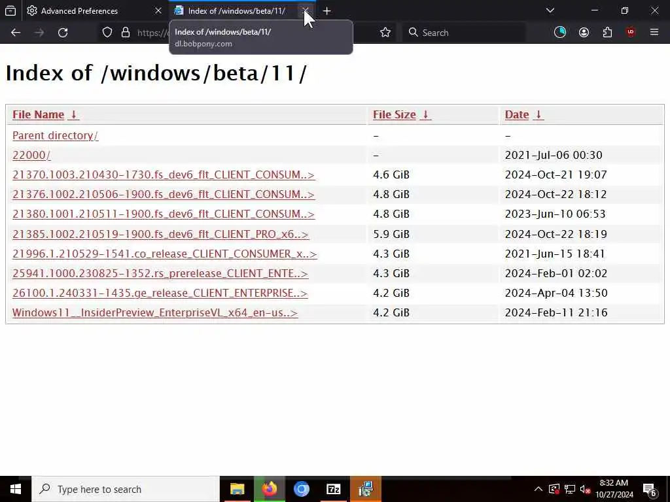Show hidden system tray icons
Viewport: 670px width, 502px height.
538,489
